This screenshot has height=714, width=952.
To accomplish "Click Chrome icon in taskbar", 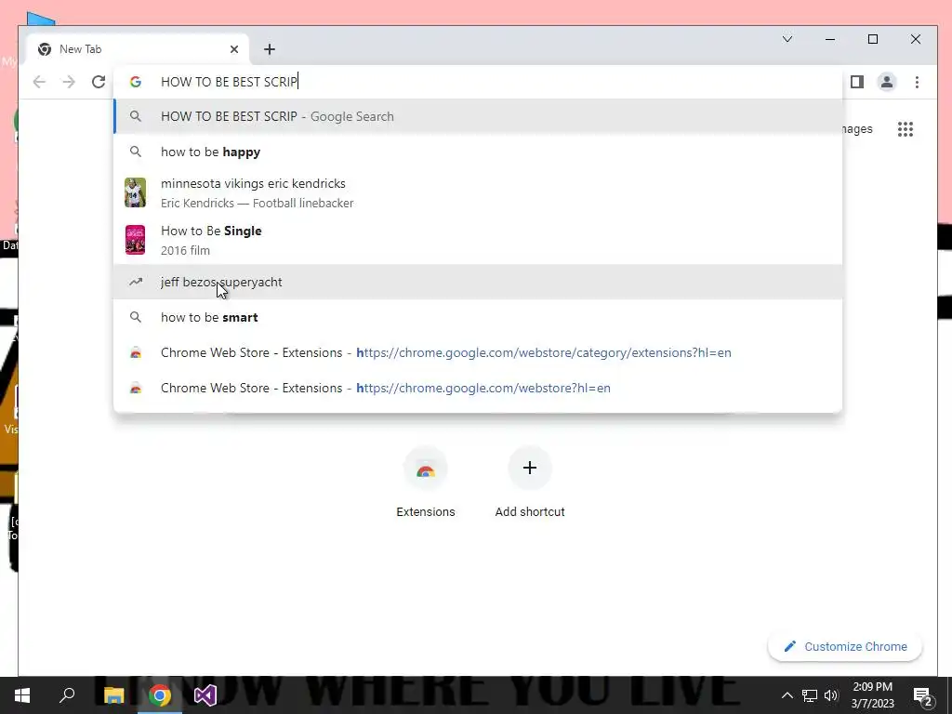I will [x=160, y=695].
